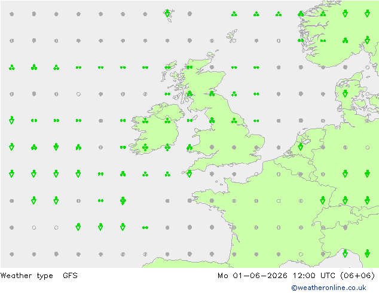Screen dimensions: 379x293
Task: Click the "12:00 UTC" time text
Action: [x=314, y=276]
